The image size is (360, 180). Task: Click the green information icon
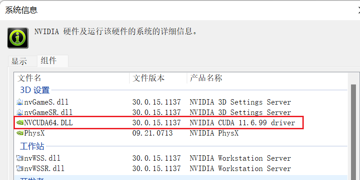pos(18,38)
